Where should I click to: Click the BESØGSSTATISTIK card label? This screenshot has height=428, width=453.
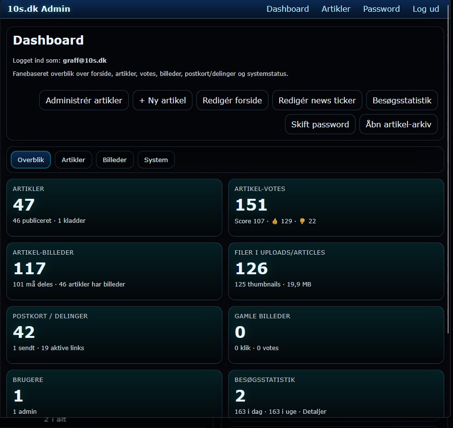click(264, 380)
